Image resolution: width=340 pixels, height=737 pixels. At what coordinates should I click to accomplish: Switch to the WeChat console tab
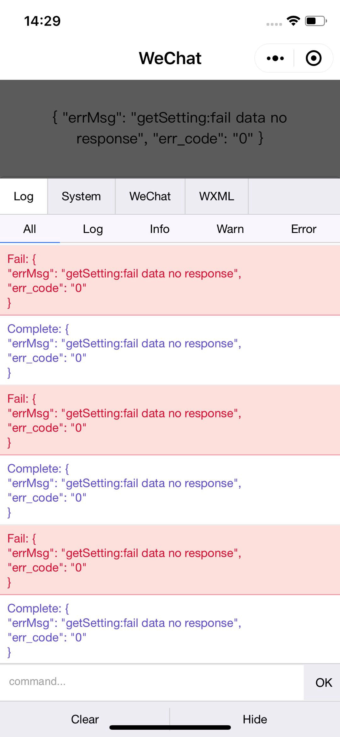click(150, 196)
